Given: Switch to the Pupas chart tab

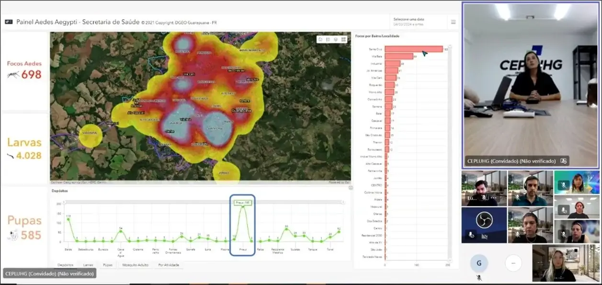Looking at the screenshot, I should pos(108,264).
